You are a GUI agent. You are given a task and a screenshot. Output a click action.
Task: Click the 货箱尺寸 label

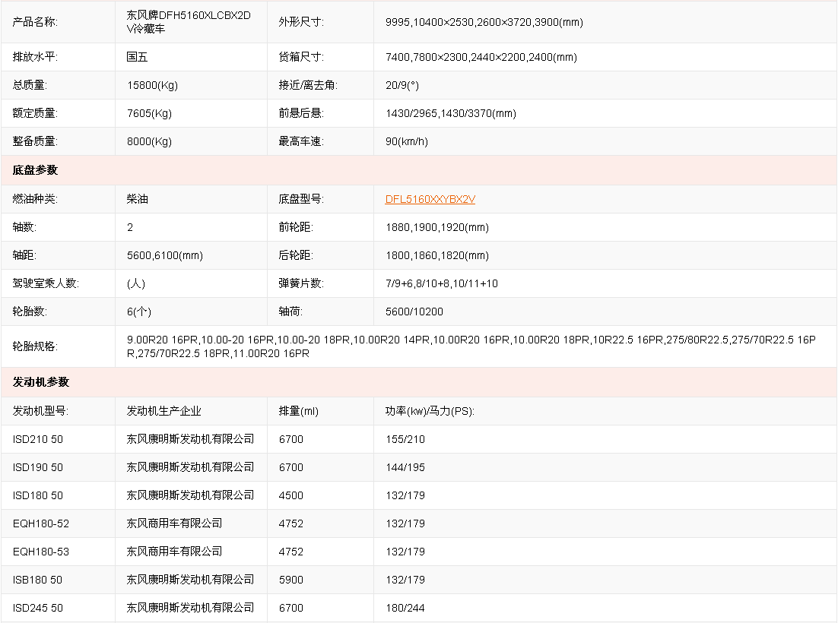pyautogui.click(x=301, y=56)
